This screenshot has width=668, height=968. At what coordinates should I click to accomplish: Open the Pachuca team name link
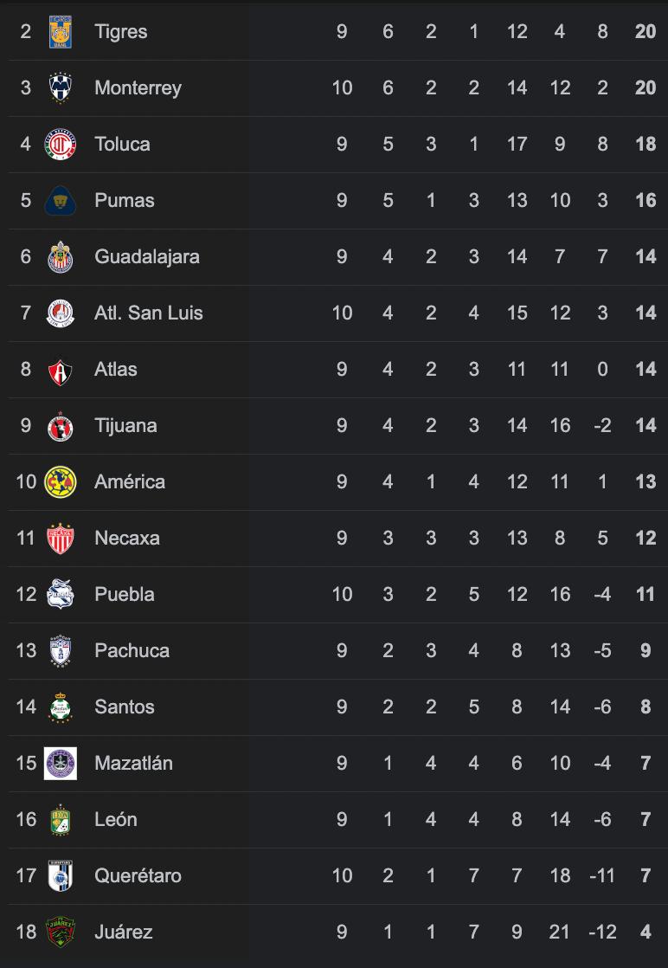tap(132, 651)
